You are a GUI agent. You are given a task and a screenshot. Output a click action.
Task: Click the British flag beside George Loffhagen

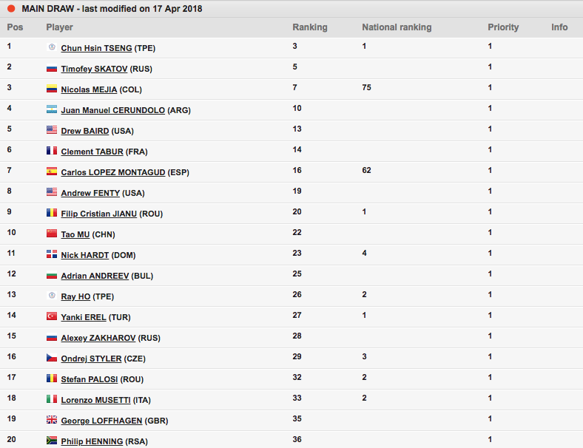click(52, 420)
